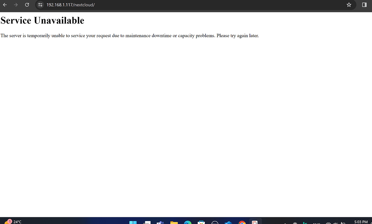
Task: Open Microsoft Store from the taskbar
Action: pyautogui.click(x=201, y=223)
